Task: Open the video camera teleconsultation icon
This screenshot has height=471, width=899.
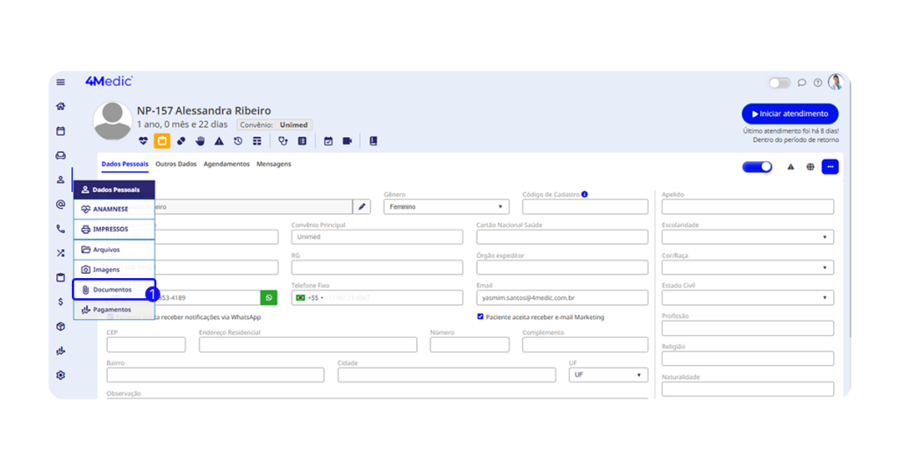Action: pos(347,140)
